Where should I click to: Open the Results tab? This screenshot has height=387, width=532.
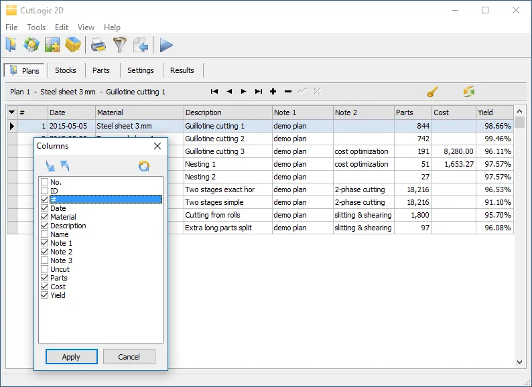(x=182, y=70)
